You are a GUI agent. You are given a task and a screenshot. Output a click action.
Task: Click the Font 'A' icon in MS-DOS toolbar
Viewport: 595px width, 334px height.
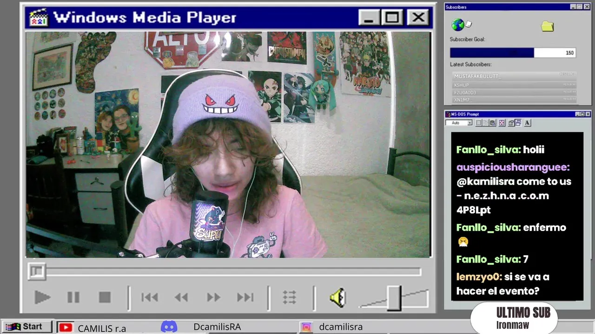[x=527, y=123]
